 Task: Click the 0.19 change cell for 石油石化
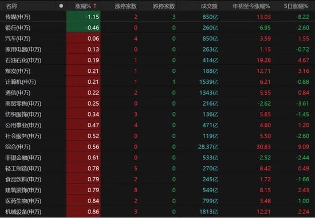[x=84, y=60]
